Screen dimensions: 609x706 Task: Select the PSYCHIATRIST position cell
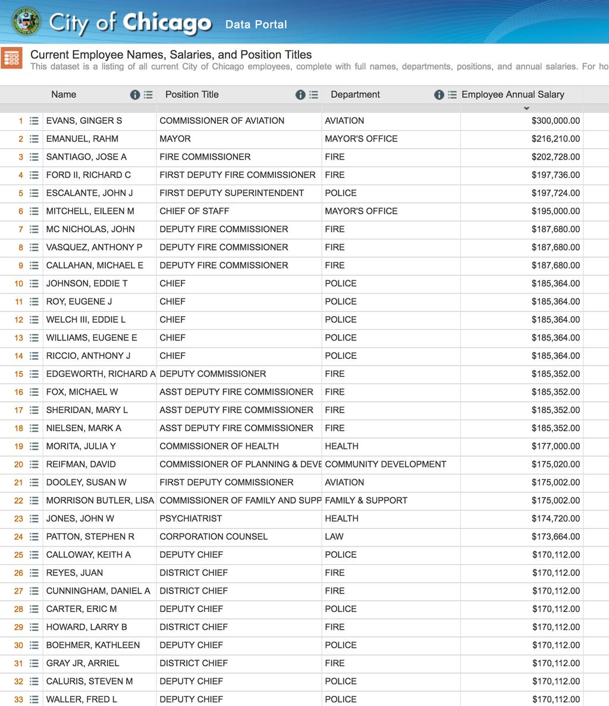[x=239, y=518]
